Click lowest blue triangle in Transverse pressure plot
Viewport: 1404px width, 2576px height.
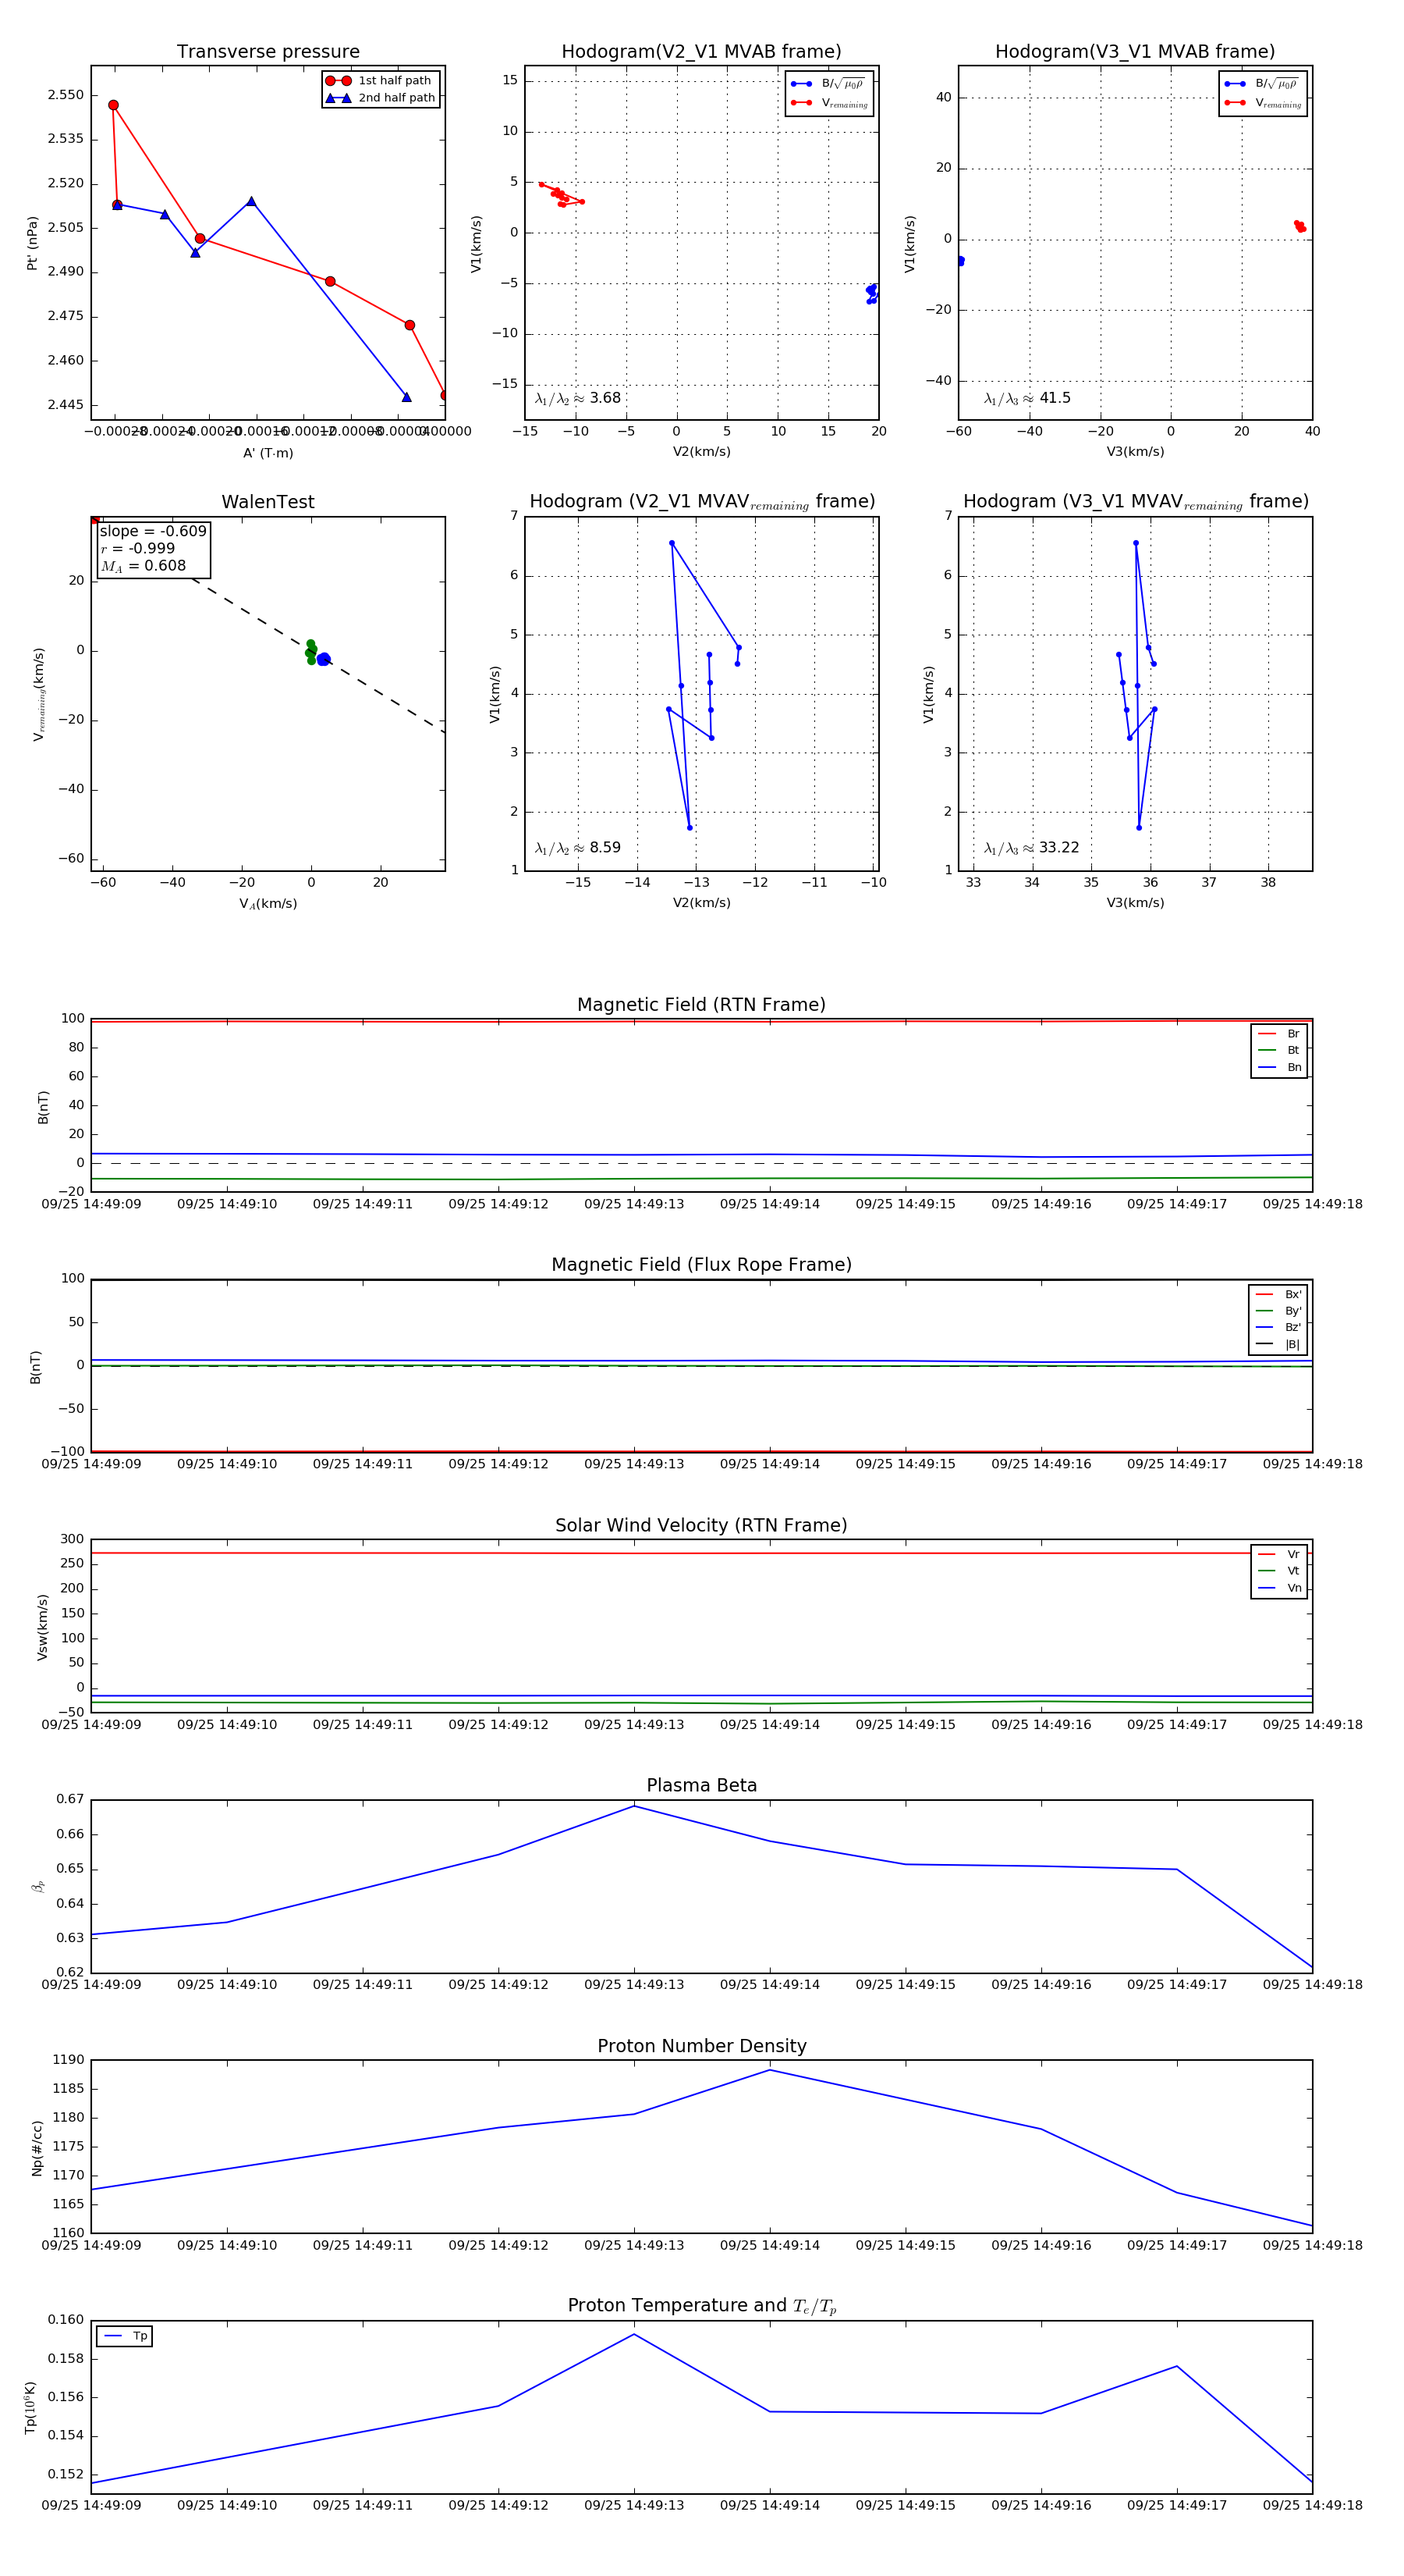[x=406, y=397]
